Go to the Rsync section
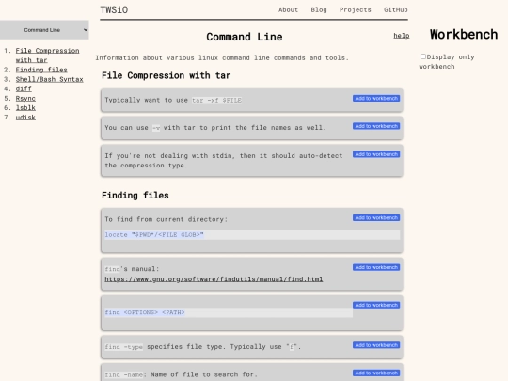 [x=25, y=98]
